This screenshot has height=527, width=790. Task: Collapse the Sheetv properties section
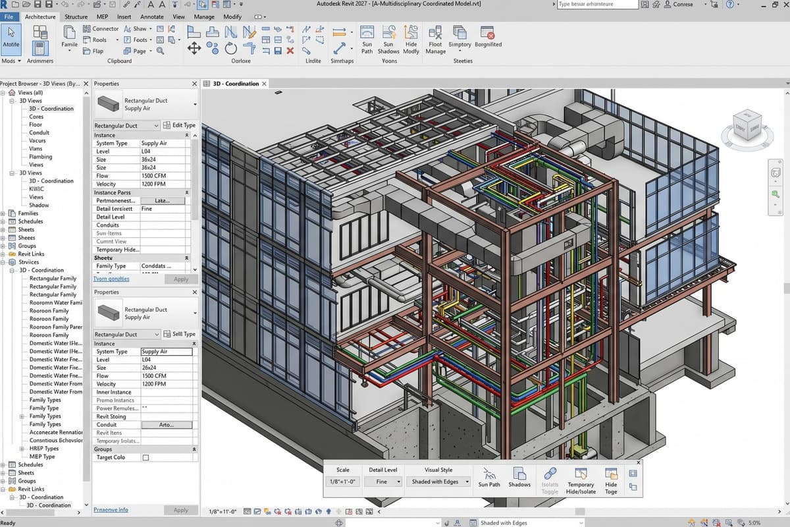pyautogui.click(x=187, y=258)
